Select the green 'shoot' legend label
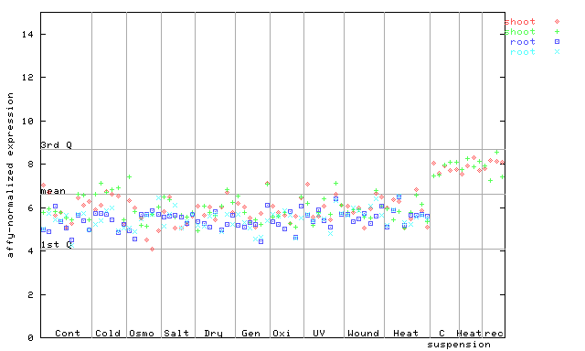 pyautogui.click(x=520, y=32)
